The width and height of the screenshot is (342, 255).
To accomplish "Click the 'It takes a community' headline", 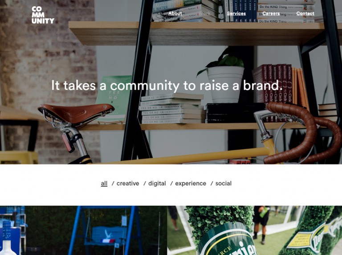I will (x=167, y=85).
